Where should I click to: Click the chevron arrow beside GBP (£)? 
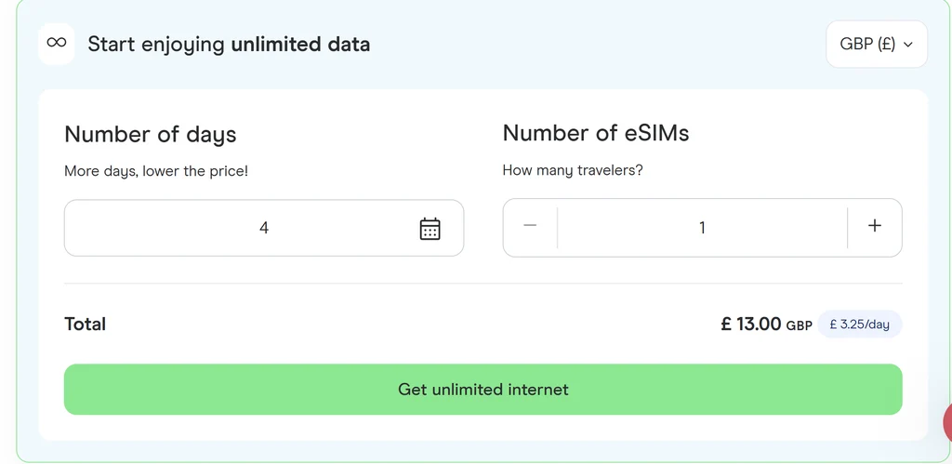click(908, 45)
